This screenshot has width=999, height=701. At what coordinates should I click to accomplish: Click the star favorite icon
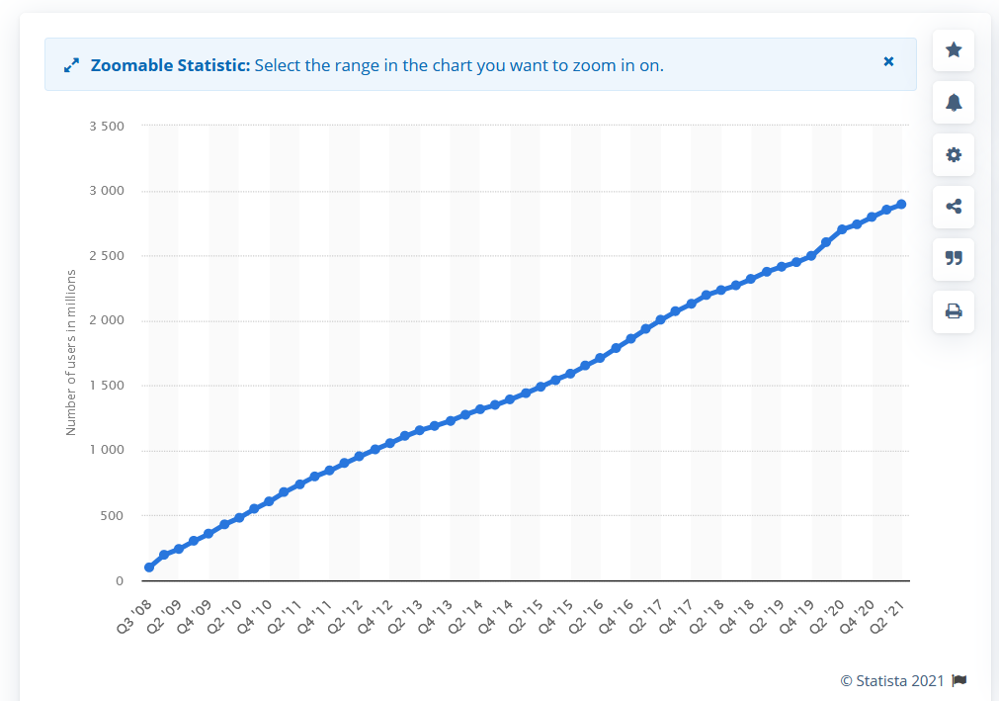pos(954,49)
